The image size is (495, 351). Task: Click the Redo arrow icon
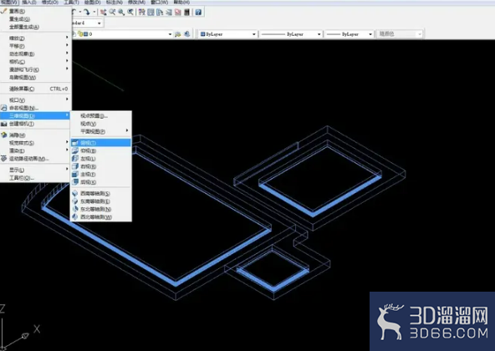coord(87,12)
